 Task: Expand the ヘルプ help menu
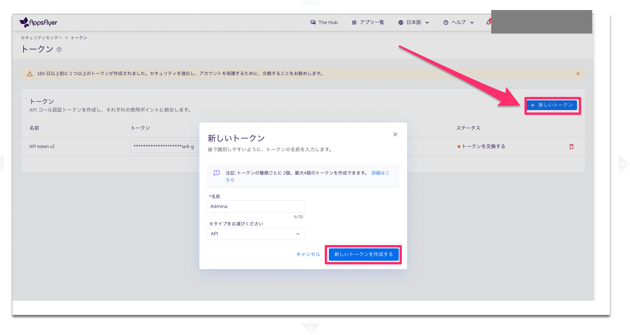point(459,22)
